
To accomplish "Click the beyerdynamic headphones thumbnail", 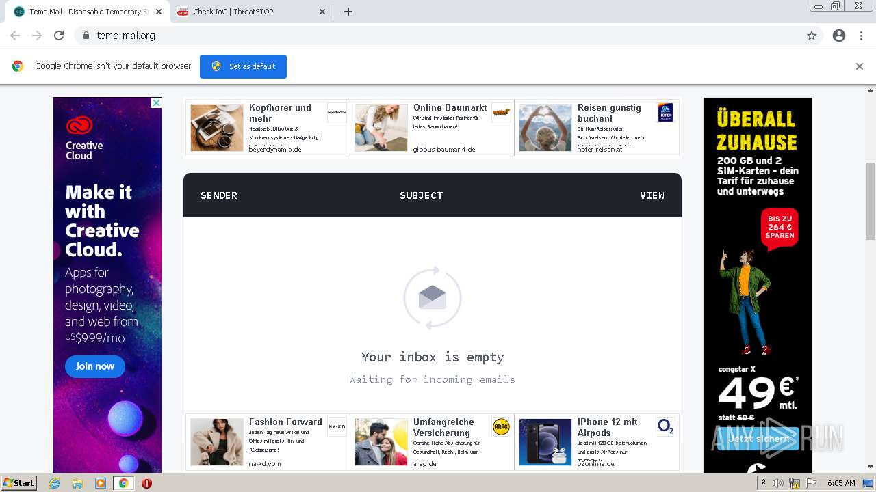I will point(217,128).
